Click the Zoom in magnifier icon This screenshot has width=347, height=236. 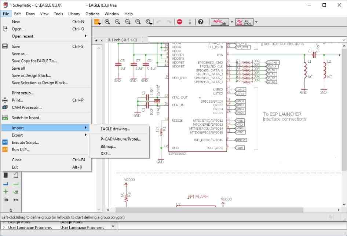(117, 22)
